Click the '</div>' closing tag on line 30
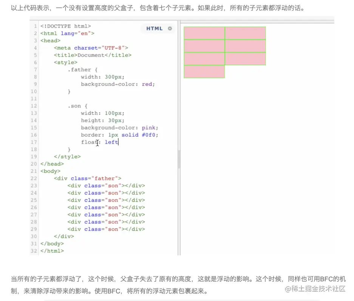Image resolution: width=354 pixels, height=301 pixels. 64,236
